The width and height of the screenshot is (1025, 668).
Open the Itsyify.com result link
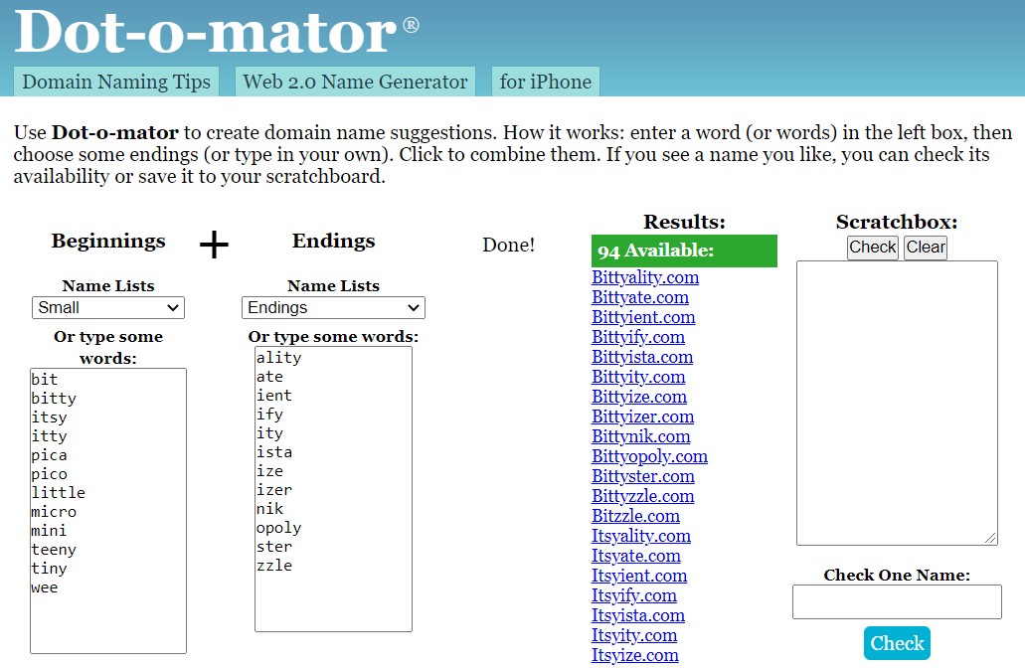tap(634, 595)
